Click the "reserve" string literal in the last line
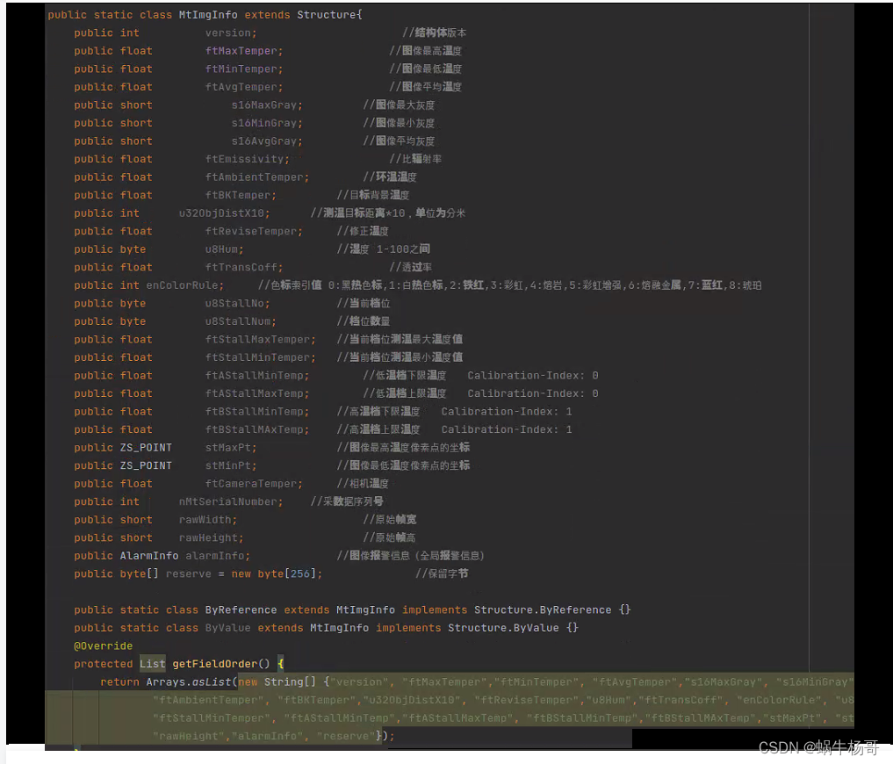The height and width of the screenshot is (764, 893). pos(346,737)
